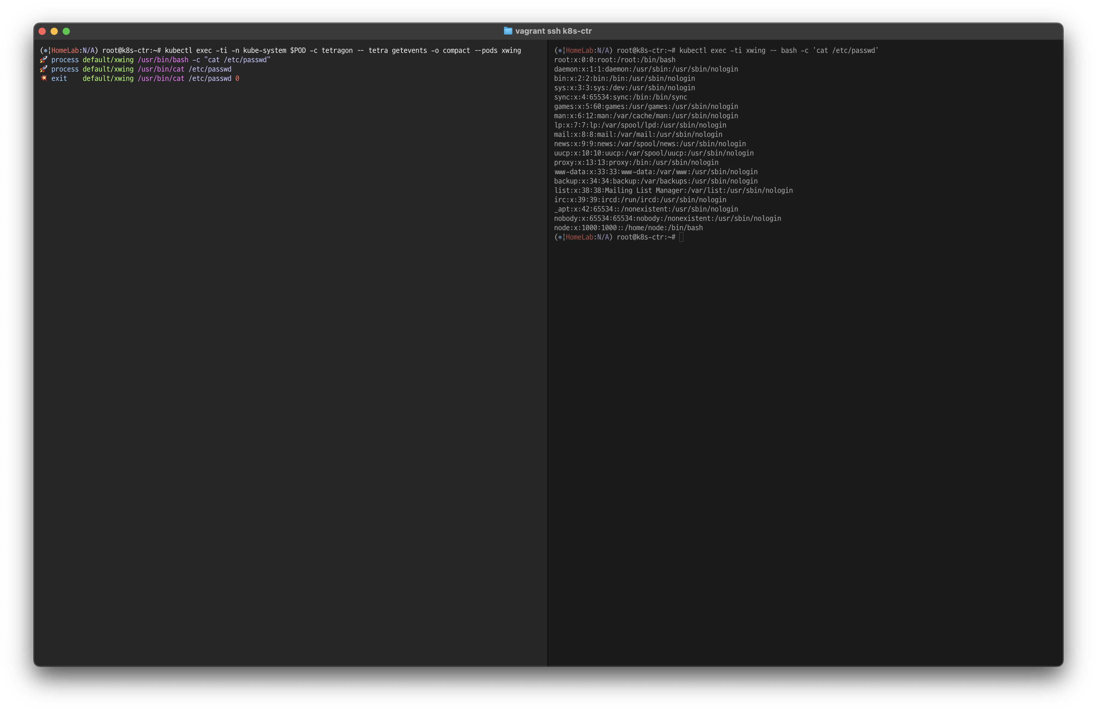Image resolution: width=1097 pixels, height=711 pixels.
Task: Click the red HomeLab label in left prompt
Action: [64, 51]
